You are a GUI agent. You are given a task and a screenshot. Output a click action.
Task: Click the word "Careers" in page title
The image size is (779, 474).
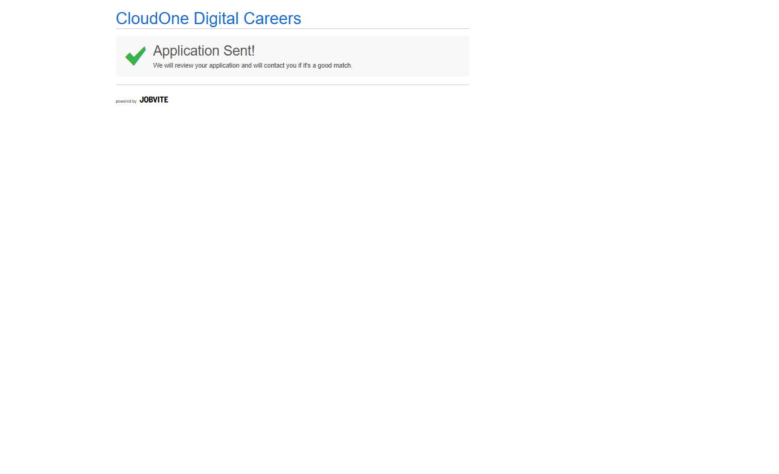pos(272,19)
